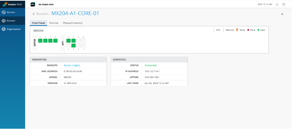Image resolution: width=292 pixels, height=129 pixels.
Task: Open the help question mark icon
Action: pyautogui.click(x=284, y=4)
